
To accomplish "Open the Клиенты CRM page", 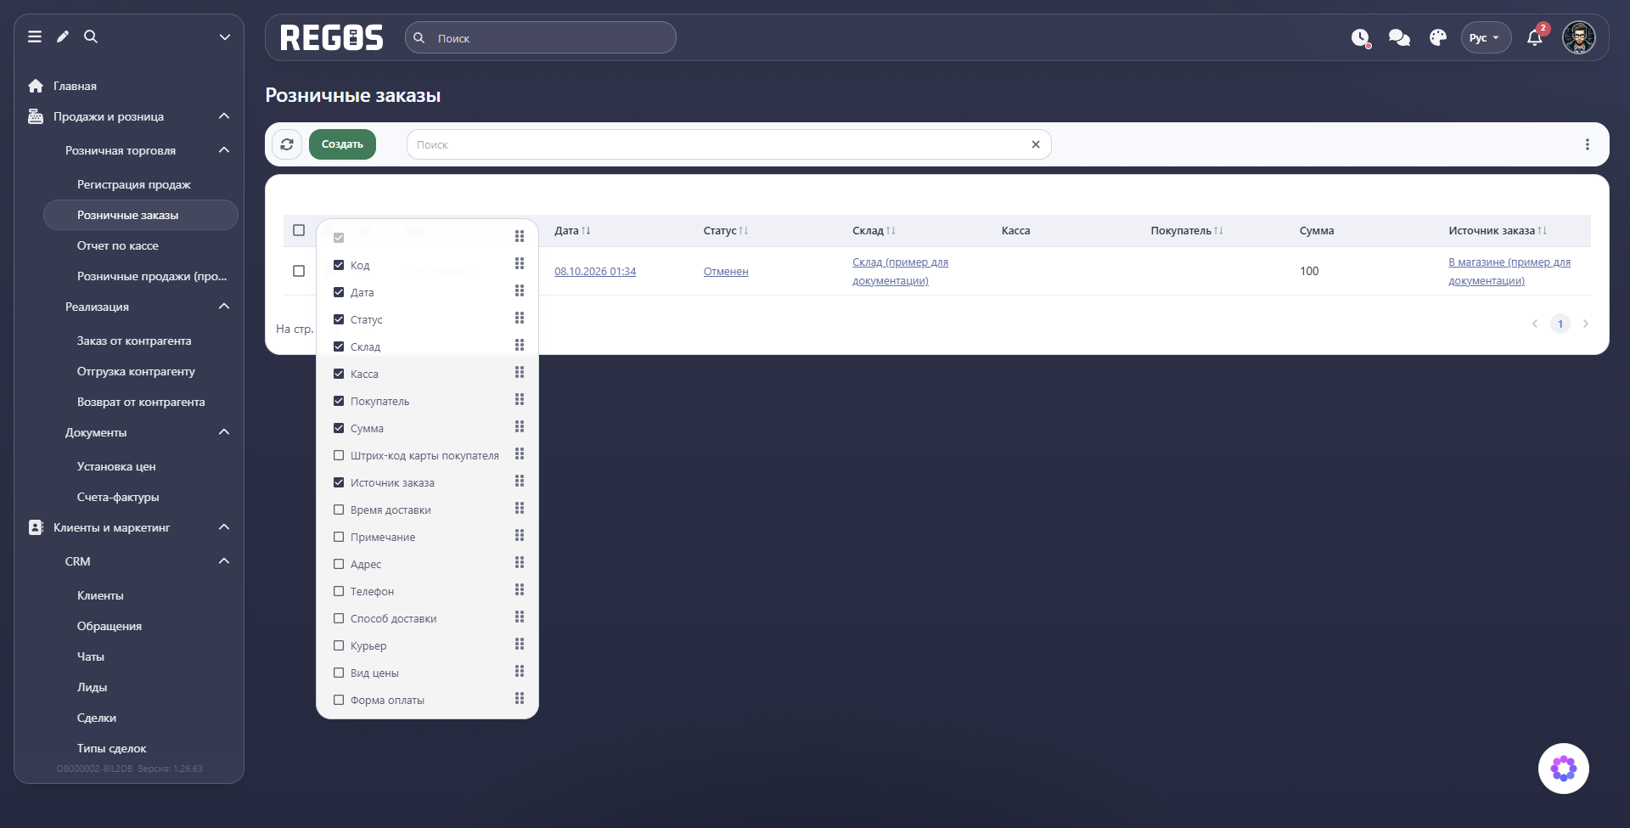I will click(x=100, y=595).
